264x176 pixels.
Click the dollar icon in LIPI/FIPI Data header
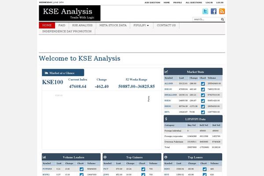166,119
